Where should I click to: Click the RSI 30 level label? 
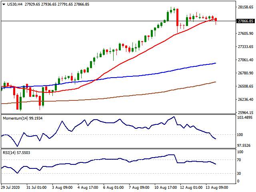pyautogui.click(x=239, y=174)
